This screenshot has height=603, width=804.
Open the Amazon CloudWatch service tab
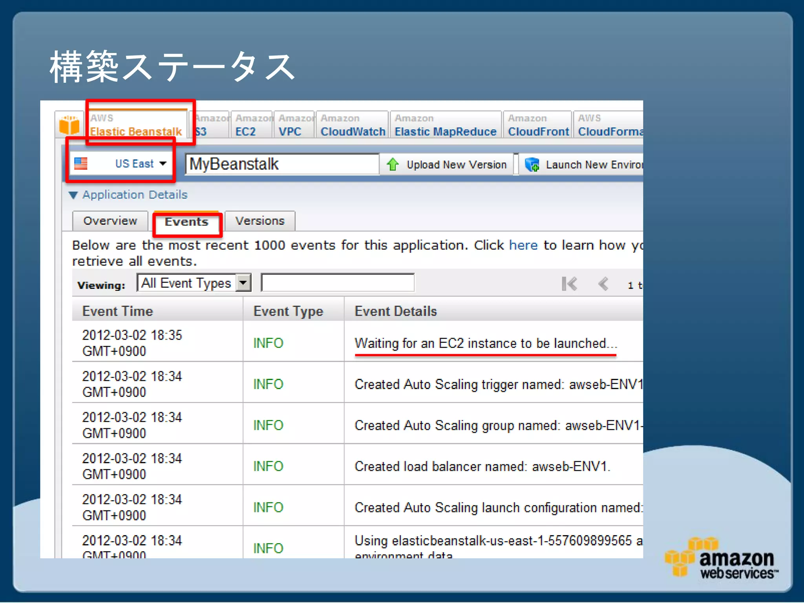[x=352, y=125]
